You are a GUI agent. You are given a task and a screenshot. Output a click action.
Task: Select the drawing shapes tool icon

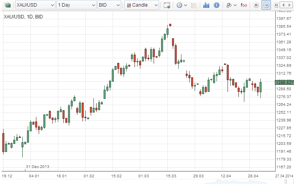pyautogui.click(x=229, y=5)
